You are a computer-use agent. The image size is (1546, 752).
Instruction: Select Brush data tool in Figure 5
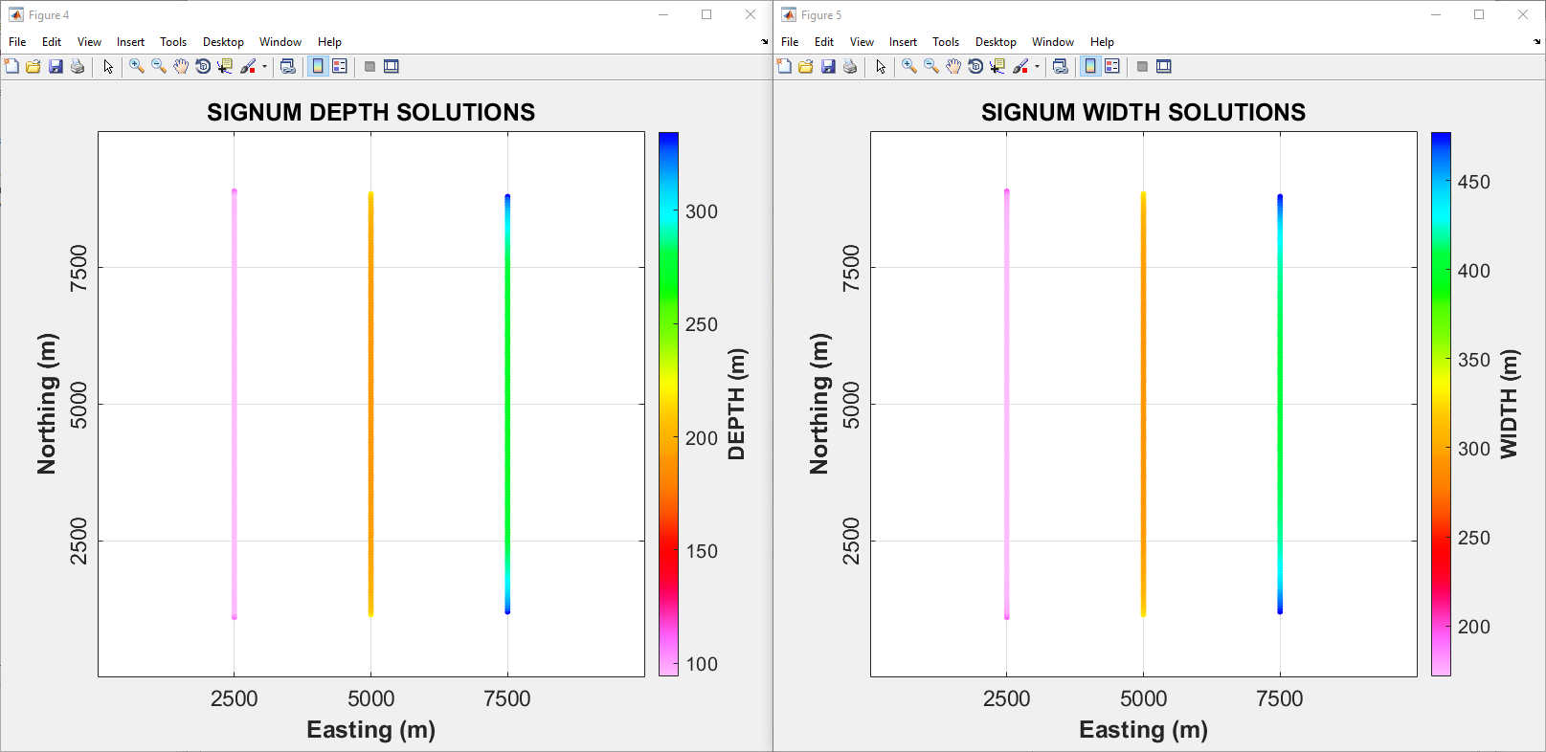[1020, 66]
